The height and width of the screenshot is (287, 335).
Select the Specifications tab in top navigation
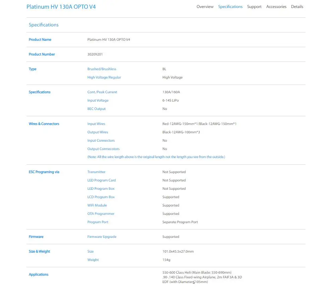coord(230,7)
